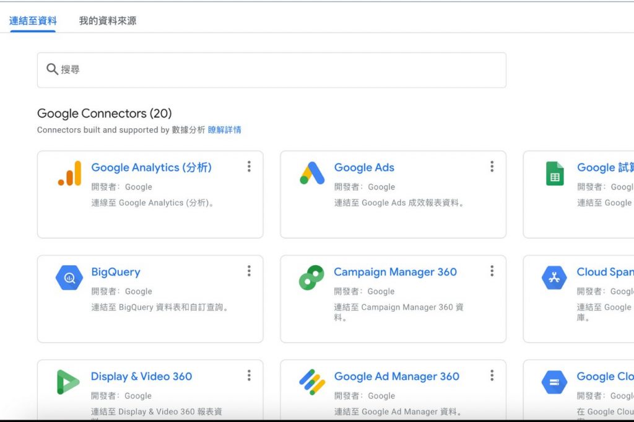Click 開發者: Google under Google Ads
The height and width of the screenshot is (422, 634).
(x=365, y=187)
